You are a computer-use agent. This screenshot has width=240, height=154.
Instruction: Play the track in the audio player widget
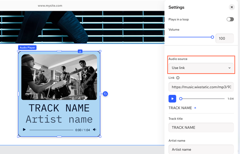[x=24, y=130]
